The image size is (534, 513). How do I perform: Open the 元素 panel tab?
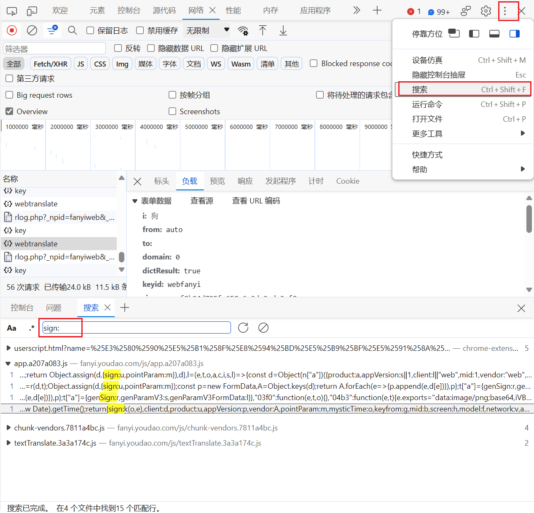tap(97, 11)
